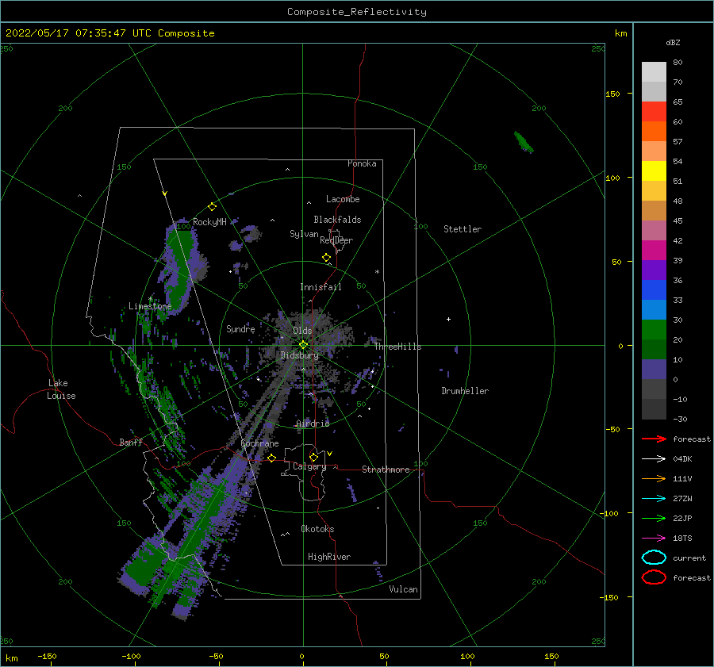This screenshot has width=714, height=667.
Task: Select yellow diamond marker beside RockyMH
Action: coord(212,207)
